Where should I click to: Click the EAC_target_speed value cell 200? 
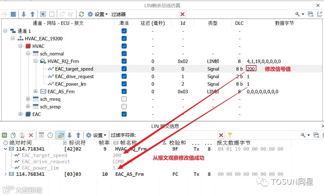click(251, 69)
